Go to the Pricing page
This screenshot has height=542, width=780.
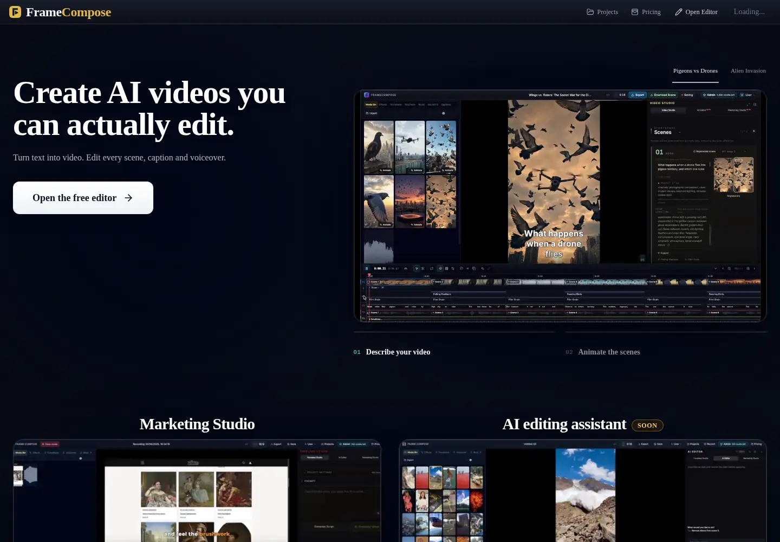click(x=646, y=12)
